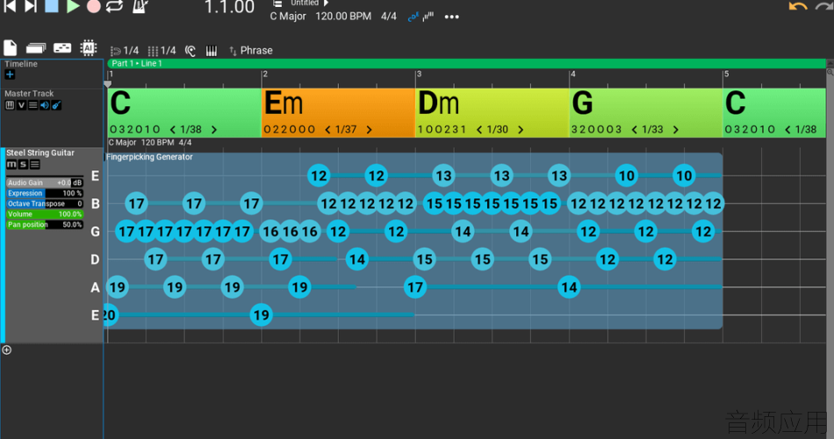Previous voicing arrow on G chord

[x=635, y=129]
